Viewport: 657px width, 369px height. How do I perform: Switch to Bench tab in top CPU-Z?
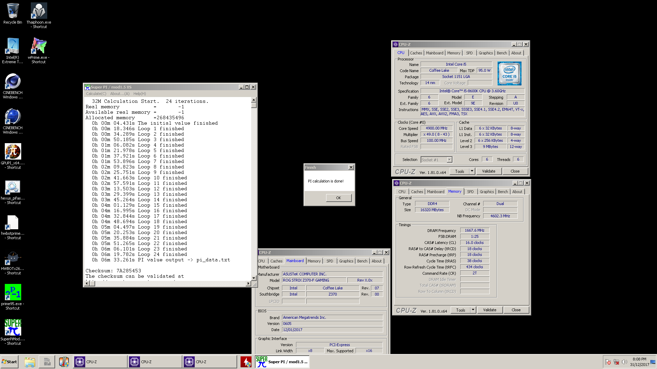pos(502,53)
